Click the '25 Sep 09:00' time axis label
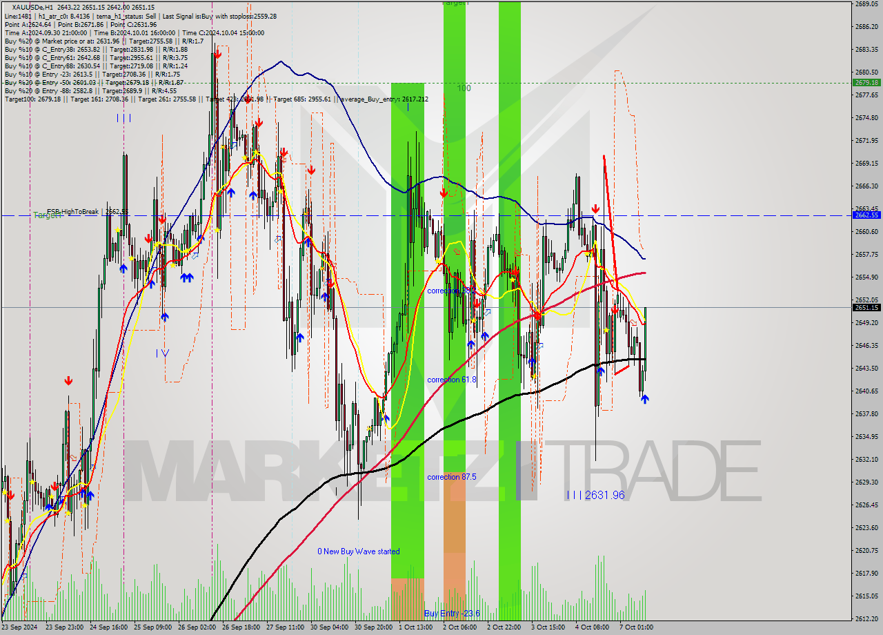 coord(152,627)
